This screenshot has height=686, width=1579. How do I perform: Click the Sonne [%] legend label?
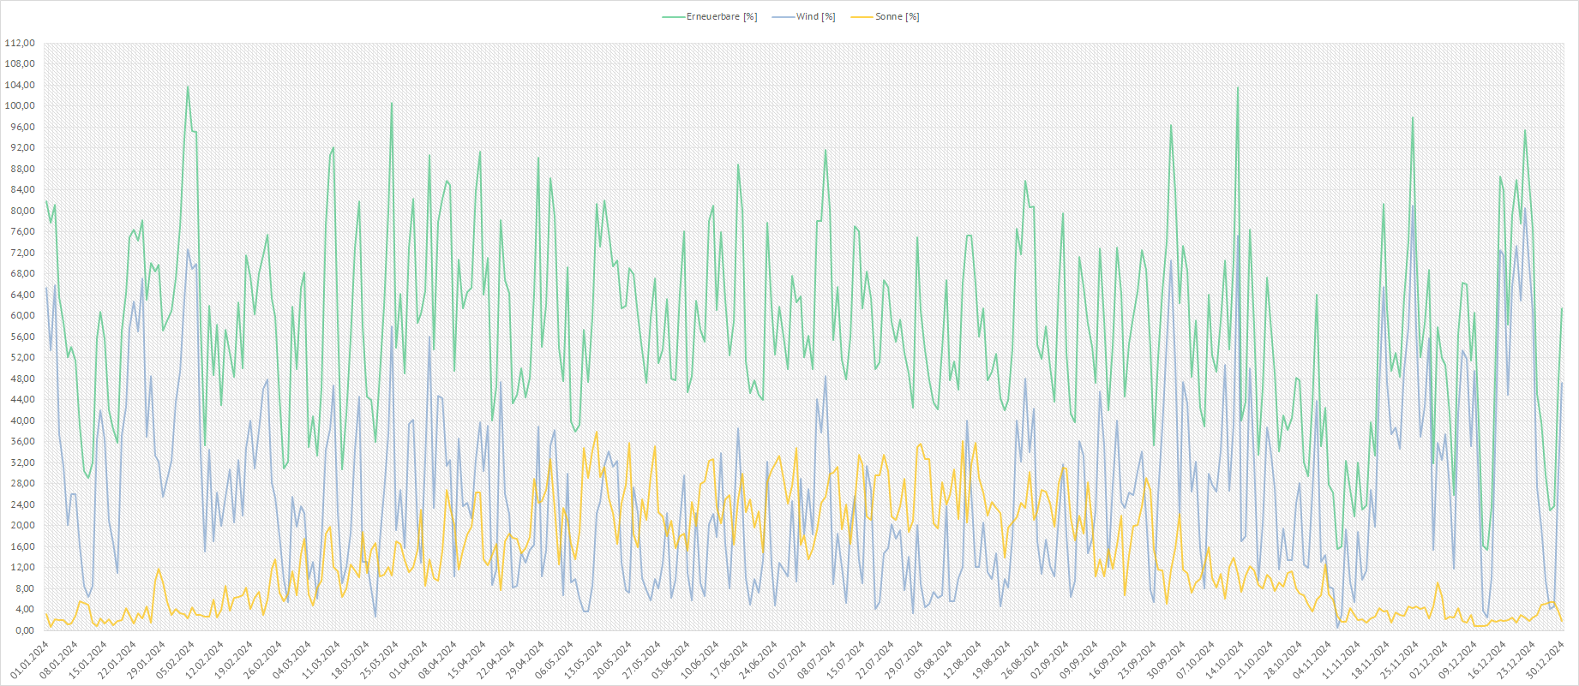tap(897, 17)
